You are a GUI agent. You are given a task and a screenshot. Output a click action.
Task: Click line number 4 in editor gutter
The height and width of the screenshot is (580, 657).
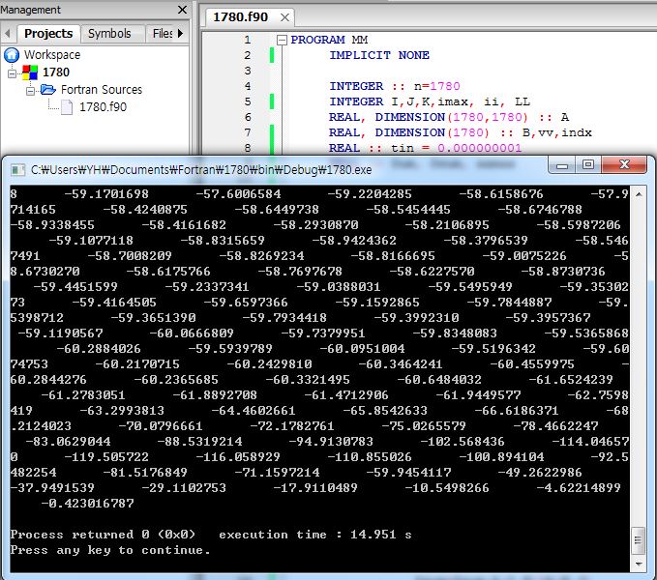248,86
